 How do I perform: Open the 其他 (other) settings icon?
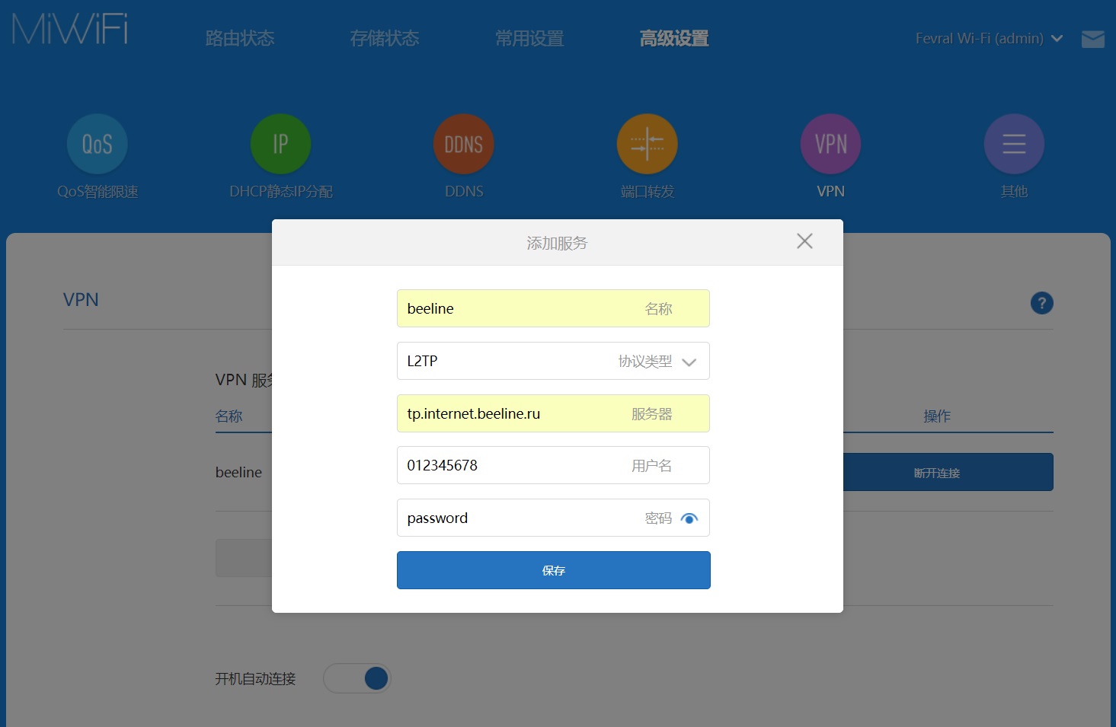point(1014,144)
